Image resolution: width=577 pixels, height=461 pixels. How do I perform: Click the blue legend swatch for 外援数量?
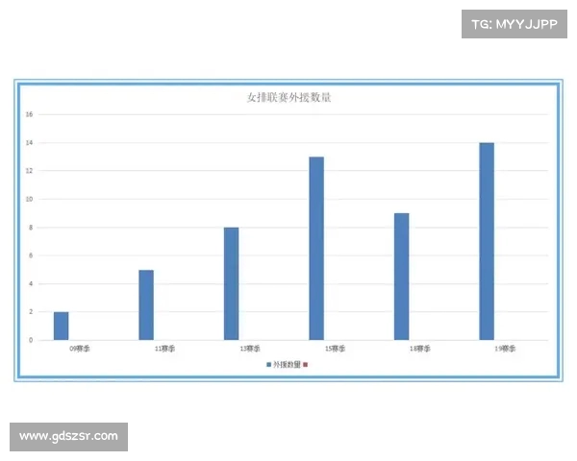click(268, 365)
